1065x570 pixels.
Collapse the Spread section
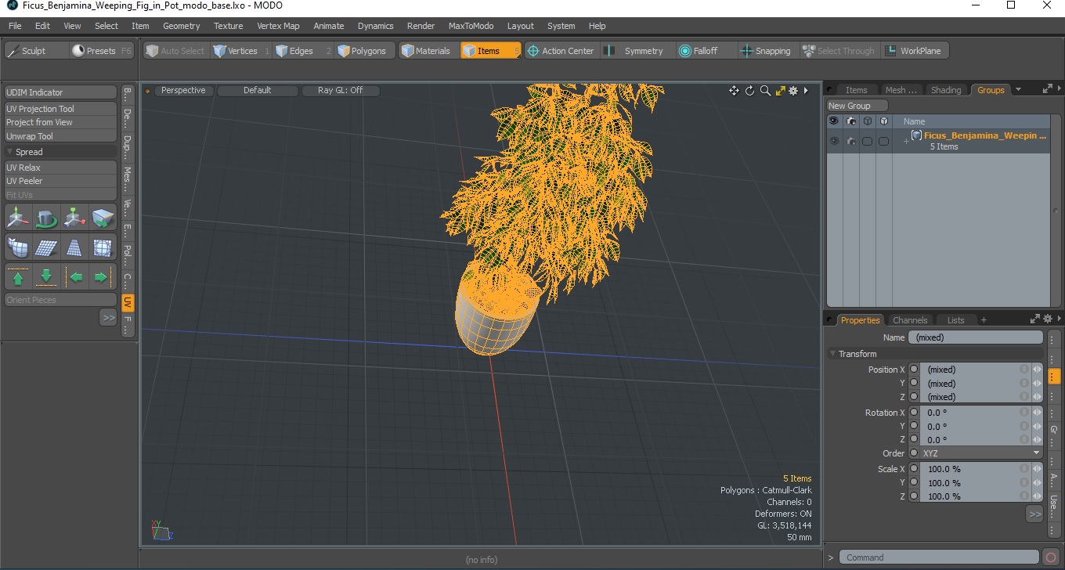[x=10, y=152]
